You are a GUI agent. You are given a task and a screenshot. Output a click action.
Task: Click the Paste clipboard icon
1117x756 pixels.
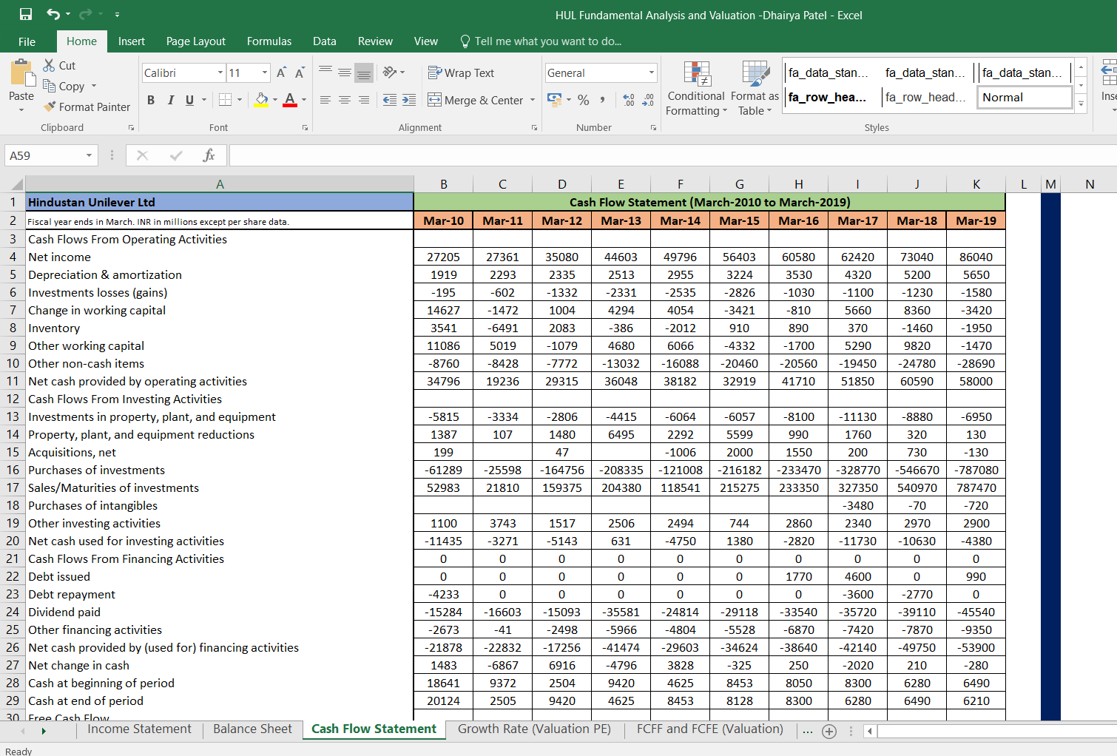pos(22,75)
